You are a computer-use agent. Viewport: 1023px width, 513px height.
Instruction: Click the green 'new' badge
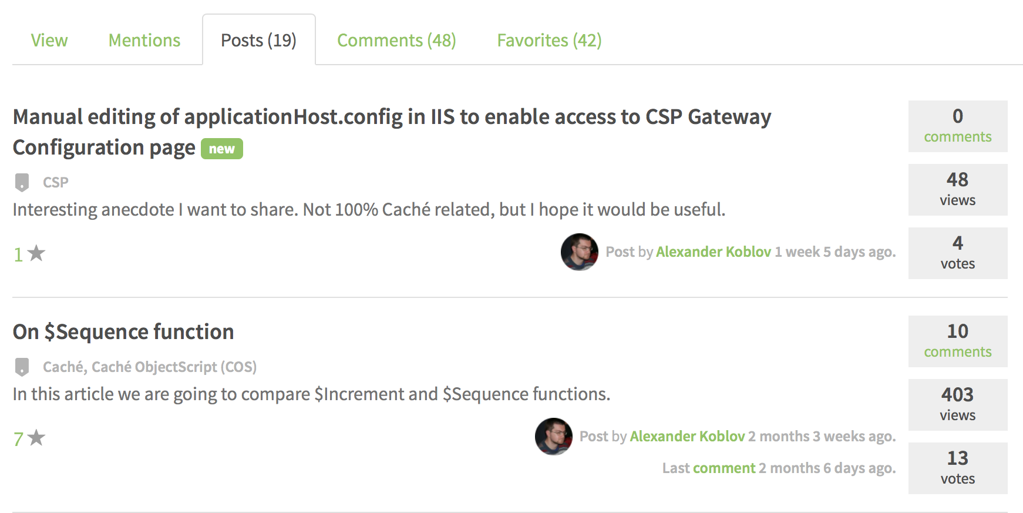(x=222, y=149)
